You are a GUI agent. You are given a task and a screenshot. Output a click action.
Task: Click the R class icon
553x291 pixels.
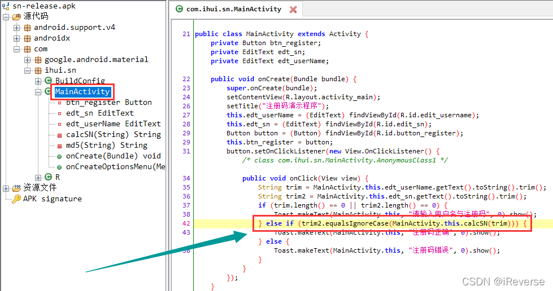(49, 177)
